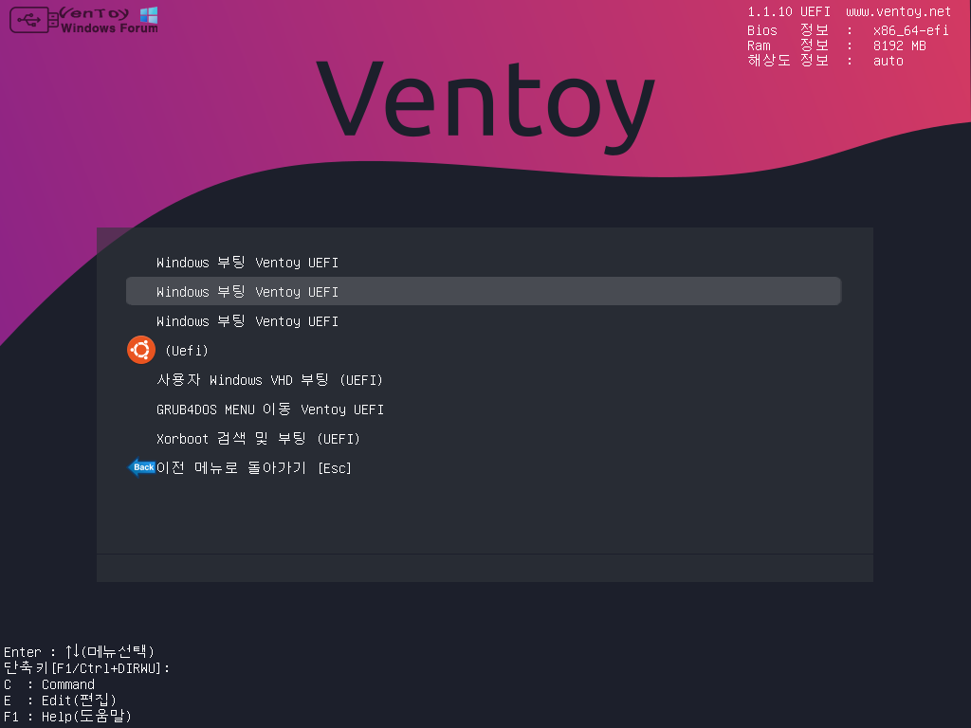This screenshot has height=728, width=971.
Task: Click the F1 : Help(도움말) hint
Action: (67, 717)
